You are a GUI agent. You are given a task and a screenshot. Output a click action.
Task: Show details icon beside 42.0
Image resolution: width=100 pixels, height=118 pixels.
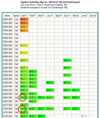click(26, 60)
